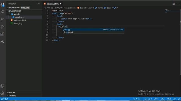The height and width of the screenshot is (101, 181).
Task: Click the notifications bell in status bar
Action: [178, 99]
